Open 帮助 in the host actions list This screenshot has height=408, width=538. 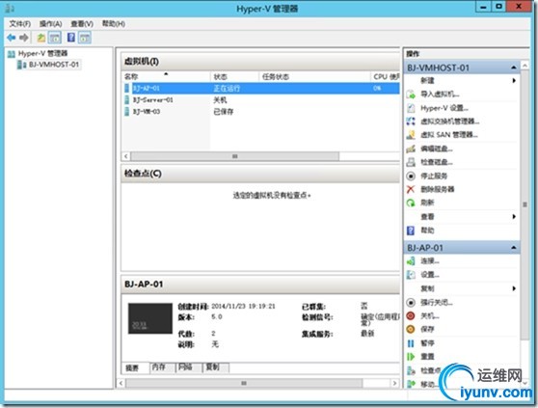(427, 231)
